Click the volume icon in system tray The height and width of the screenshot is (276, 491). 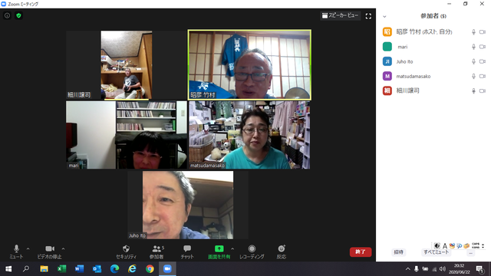pos(443,269)
